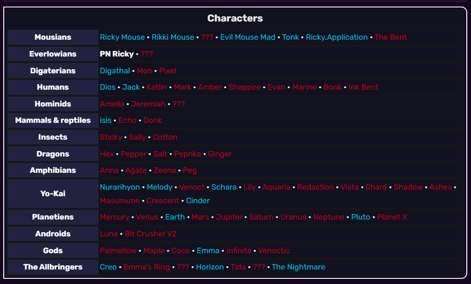Open the Zeena amphibian link
471x284 pixels.
(x=165, y=171)
